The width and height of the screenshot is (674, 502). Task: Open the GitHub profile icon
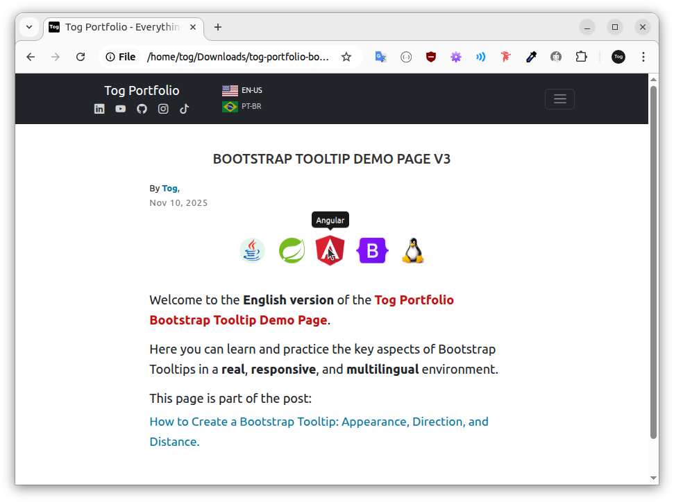pos(142,109)
